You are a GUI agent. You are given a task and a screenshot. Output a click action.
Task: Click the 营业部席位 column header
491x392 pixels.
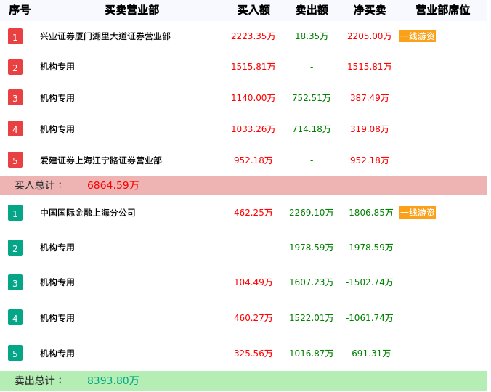click(x=442, y=10)
